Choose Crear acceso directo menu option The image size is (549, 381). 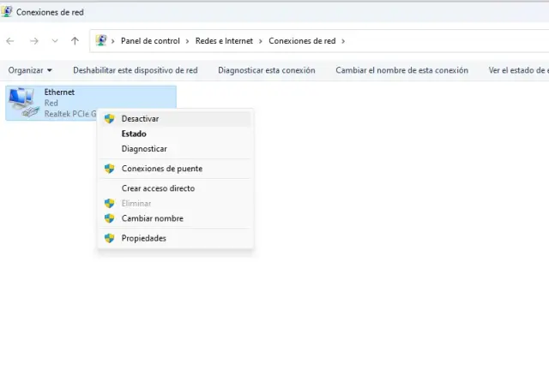pyautogui.click(x=158, y=188)
